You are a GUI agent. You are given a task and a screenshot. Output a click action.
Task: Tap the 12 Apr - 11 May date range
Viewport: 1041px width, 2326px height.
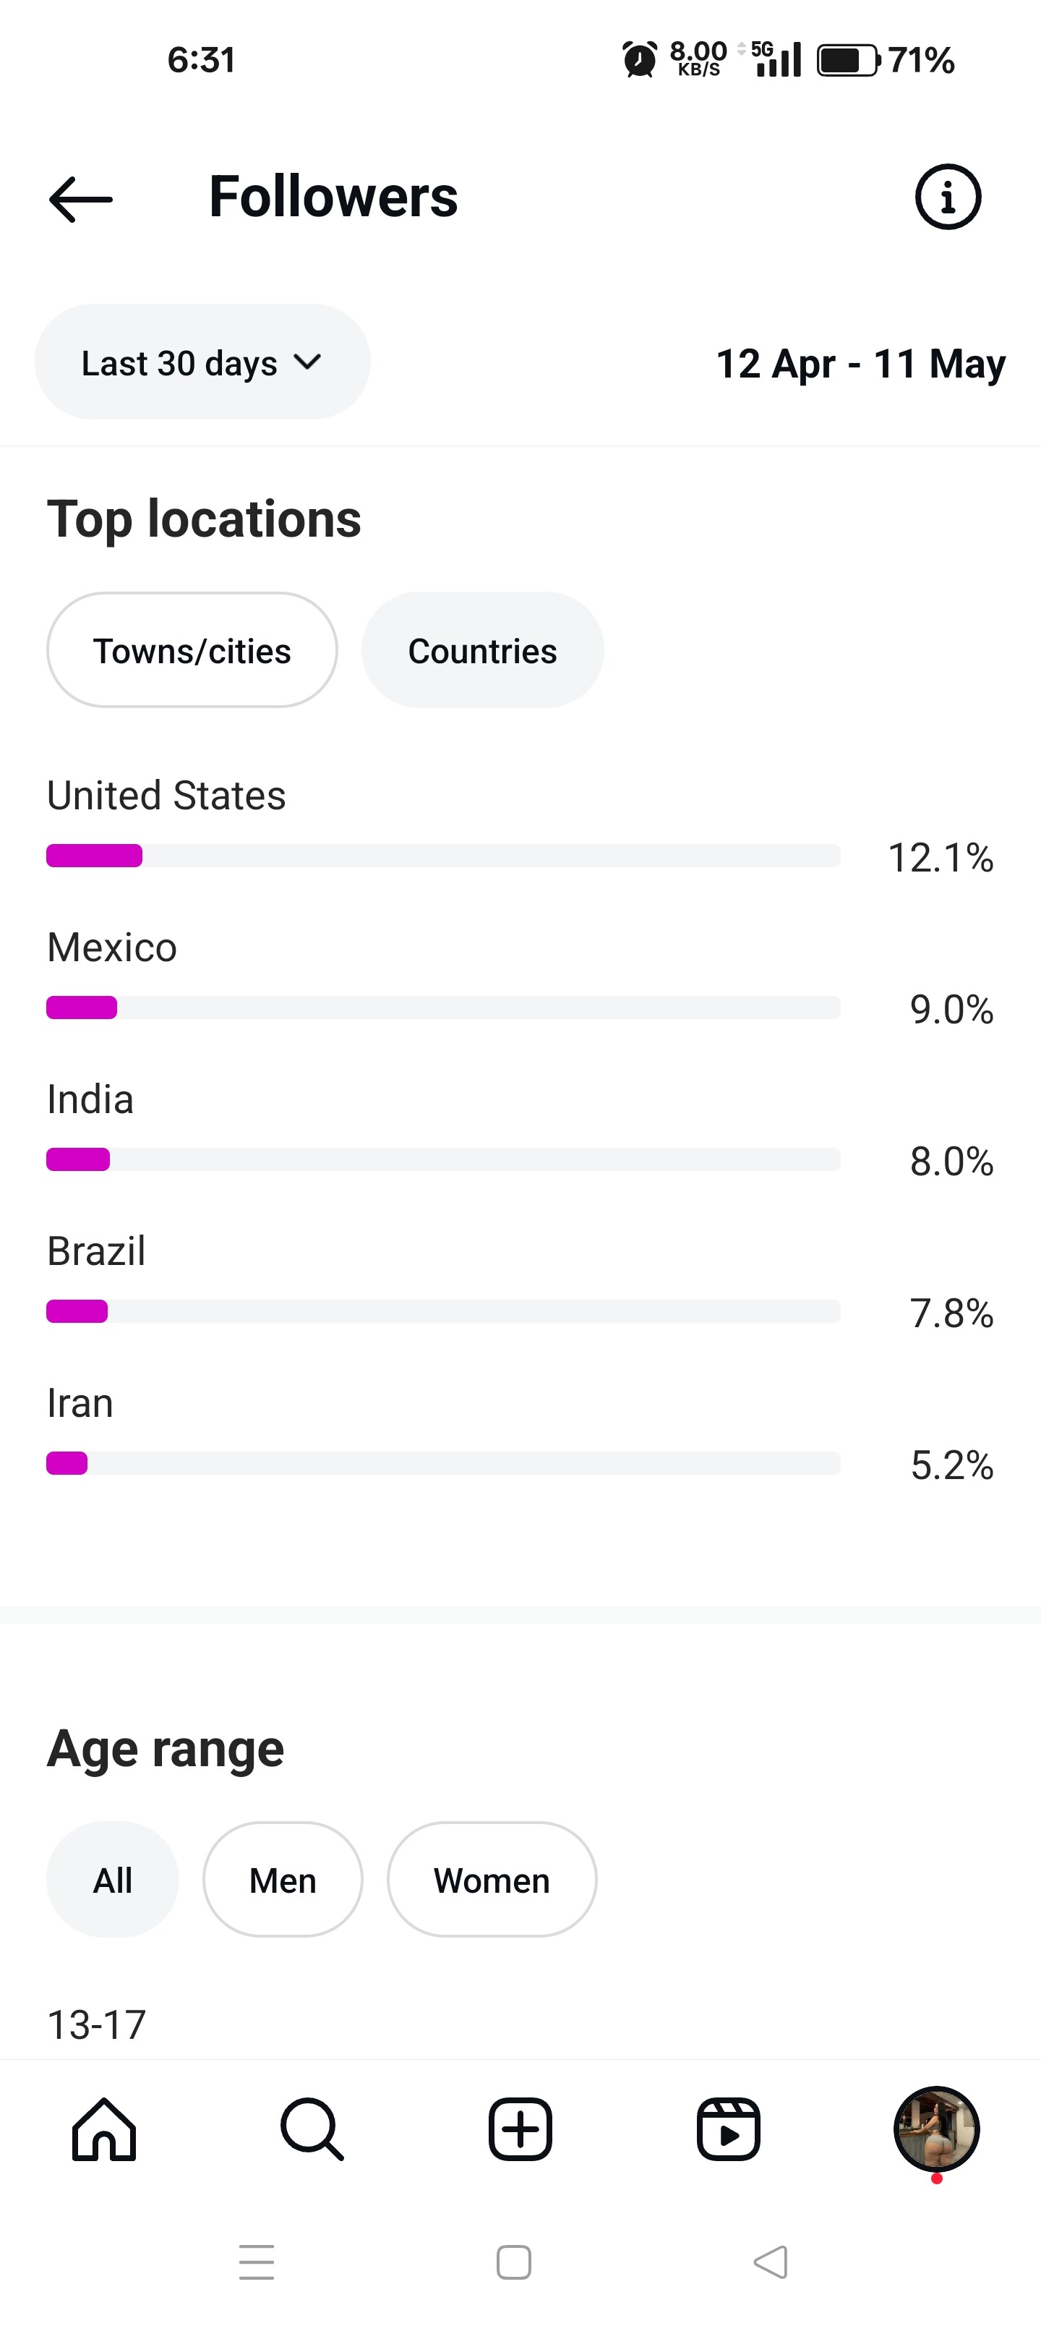(860, 364)
